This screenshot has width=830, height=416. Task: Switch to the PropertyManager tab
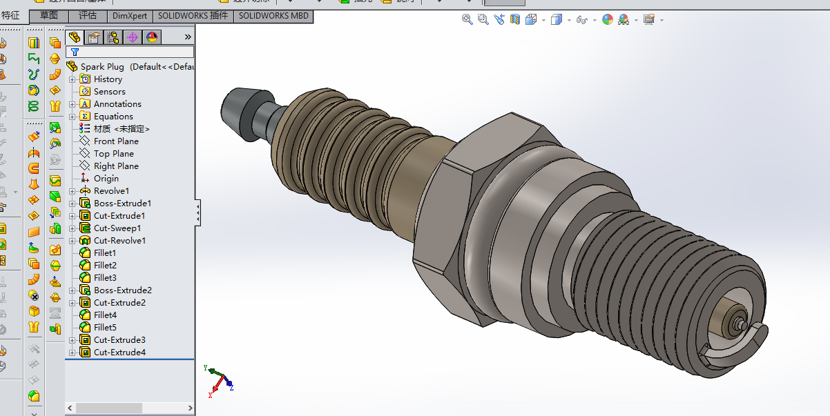(95, 37)
